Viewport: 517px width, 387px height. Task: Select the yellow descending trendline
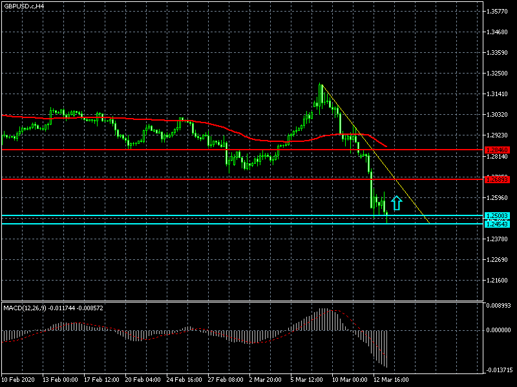point(375,154)
